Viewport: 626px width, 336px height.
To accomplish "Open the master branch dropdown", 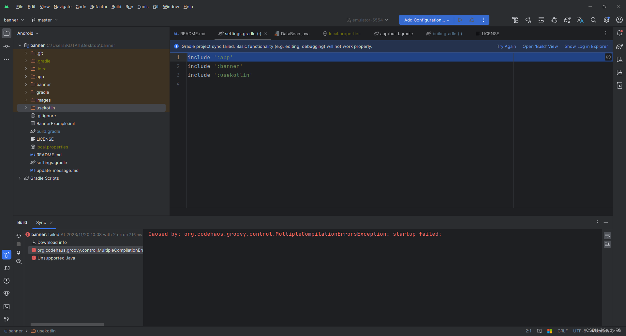I will pos(44,20).
